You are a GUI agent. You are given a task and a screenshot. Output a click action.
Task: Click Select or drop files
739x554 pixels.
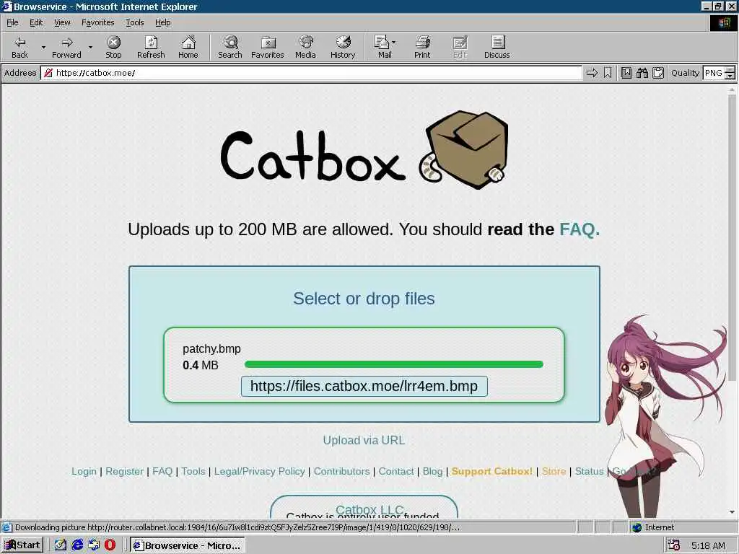pyautogui.click(x=364, y=298)
